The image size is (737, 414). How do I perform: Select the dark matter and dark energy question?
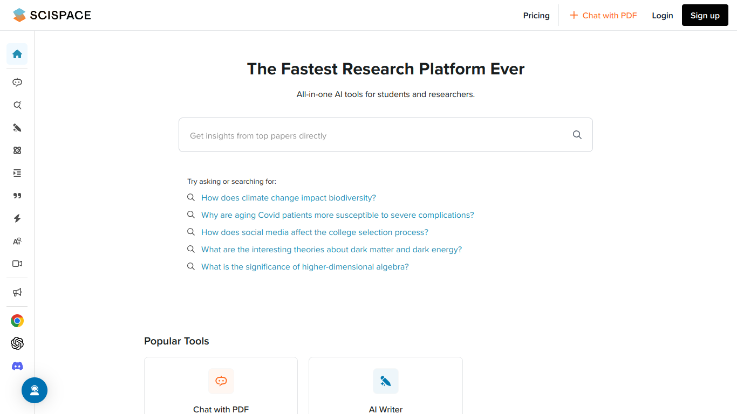[332, 250]
